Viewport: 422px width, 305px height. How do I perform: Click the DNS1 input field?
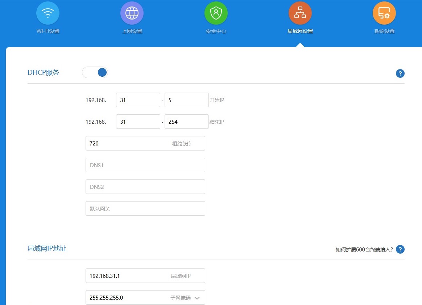click(x=145, y=165)
